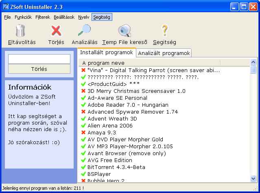Image resolution: width=260 pixels, height=193 pixels.
Task: Minimize the ZSoft Uninstaller window
Action: coord(234,7)
